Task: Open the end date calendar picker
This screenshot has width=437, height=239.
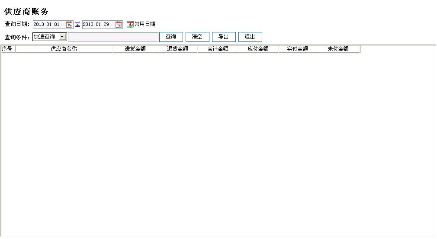Action: point(119,25)
